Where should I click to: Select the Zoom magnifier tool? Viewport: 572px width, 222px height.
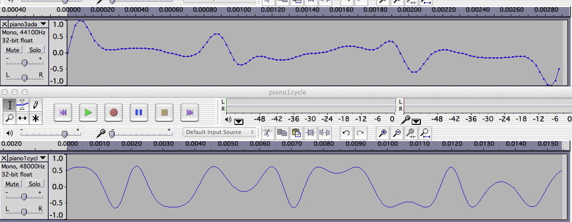click(10, 118)
